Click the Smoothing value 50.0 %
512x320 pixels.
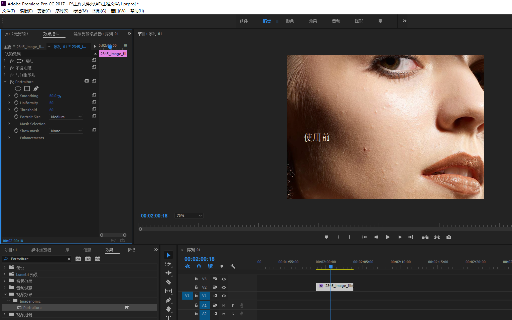[55, 96]
